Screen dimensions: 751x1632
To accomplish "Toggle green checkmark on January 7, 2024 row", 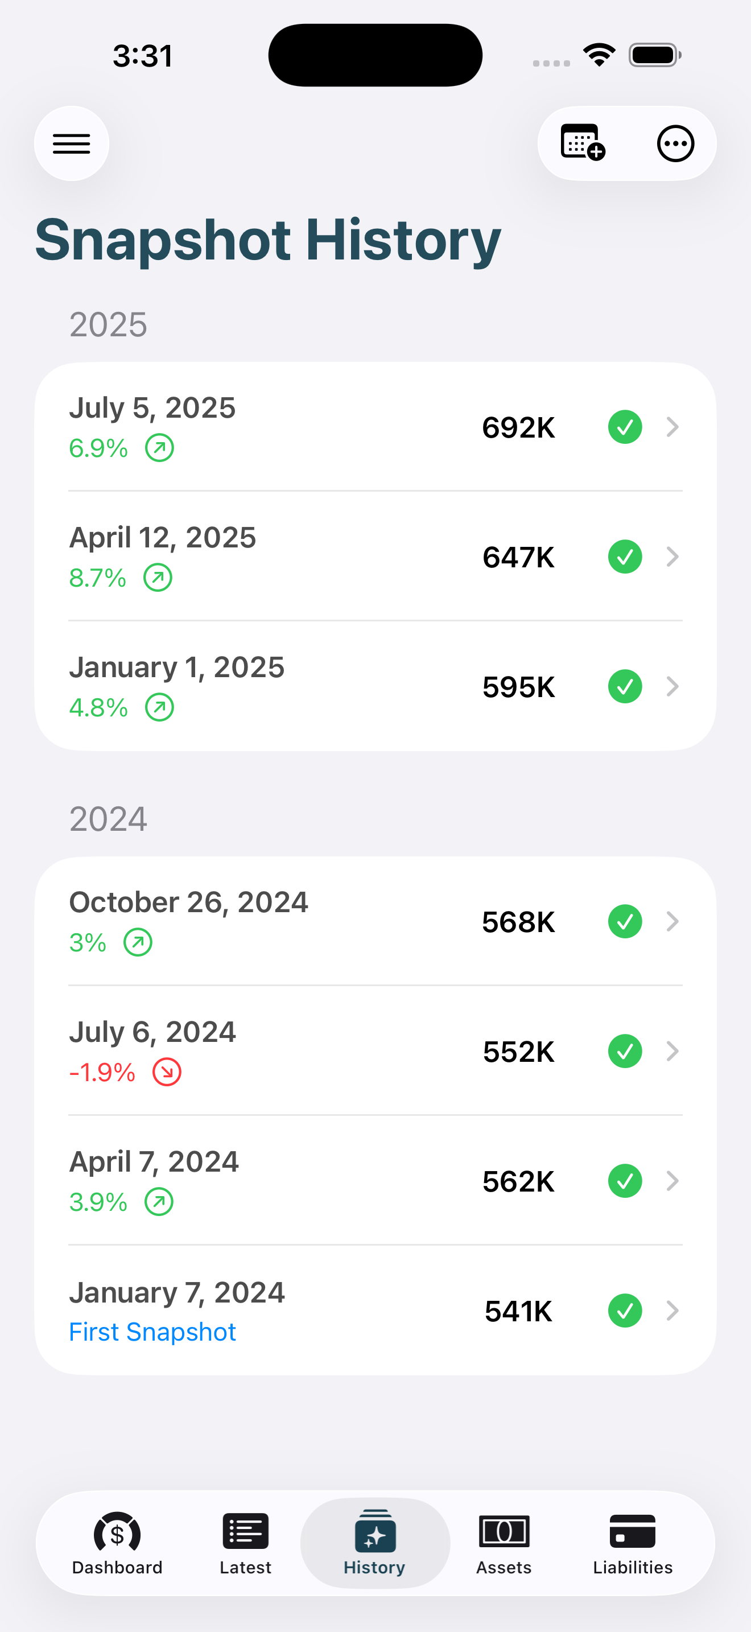I will [x=625, y=1311].
